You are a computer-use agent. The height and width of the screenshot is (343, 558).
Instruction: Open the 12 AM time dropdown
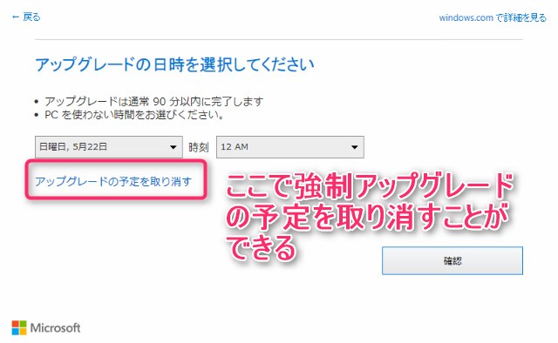pos(290,147)
